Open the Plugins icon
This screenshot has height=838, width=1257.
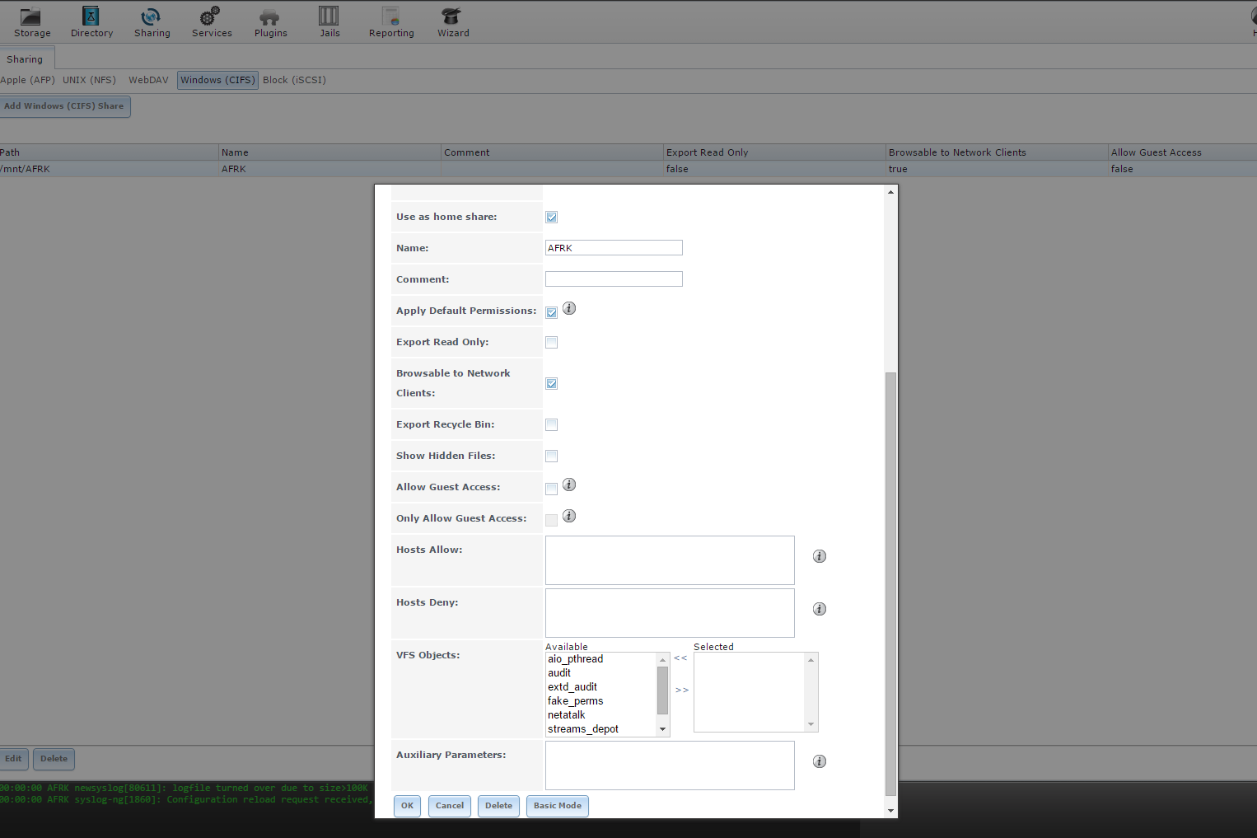coord(270,16)
